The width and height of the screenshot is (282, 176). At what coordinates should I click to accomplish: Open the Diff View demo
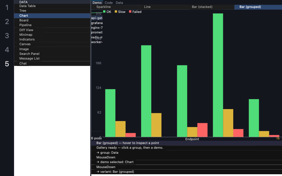coord(52,30)
